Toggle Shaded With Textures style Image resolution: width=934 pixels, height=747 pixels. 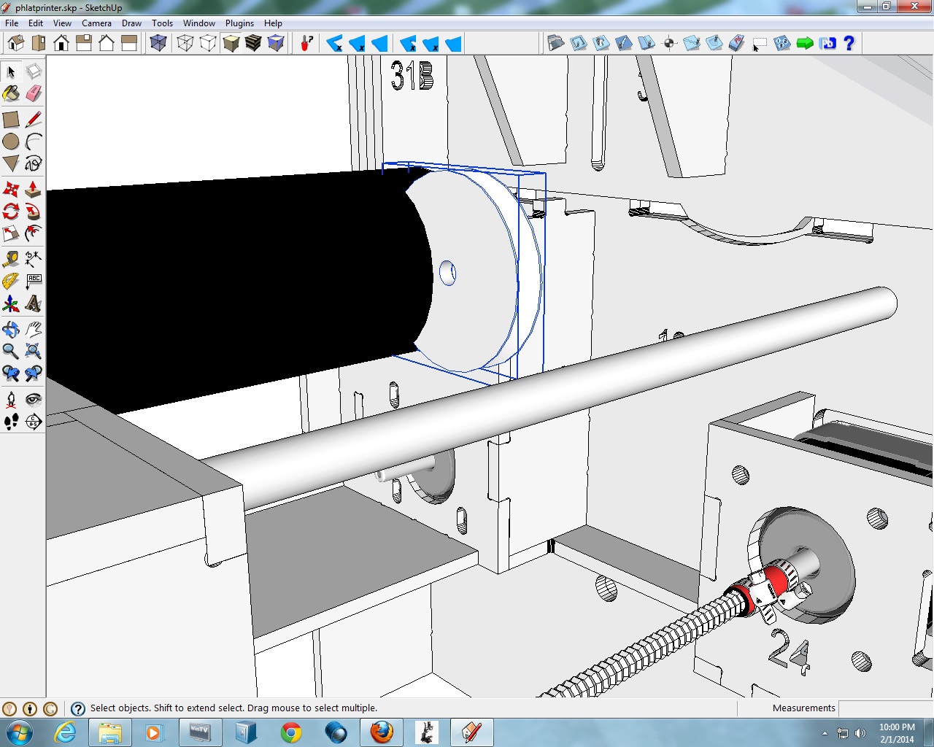click(x=253, y=44)
